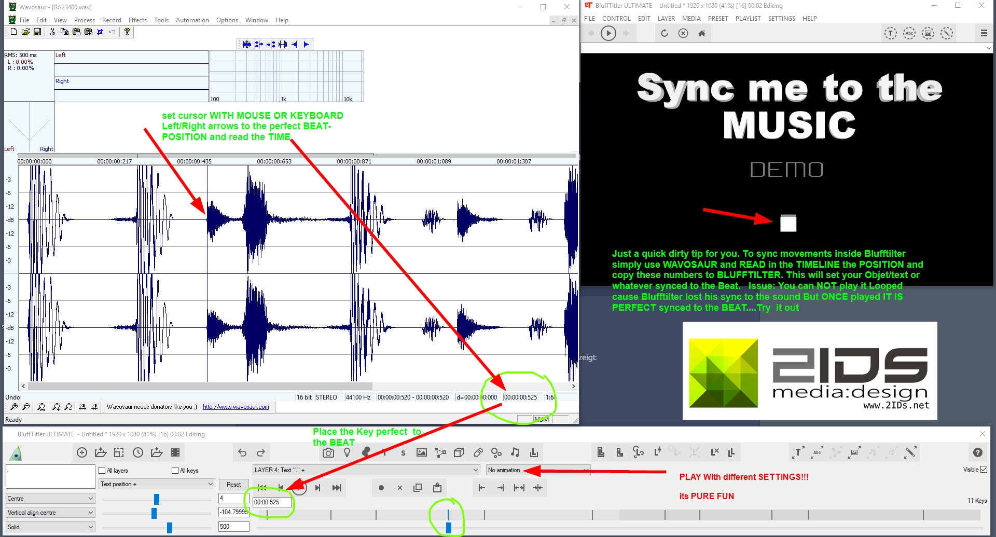This screenshot has width=996, height=537.
Task: Open BluffTitler PLAYLIST menu
Action: [748, 18]
